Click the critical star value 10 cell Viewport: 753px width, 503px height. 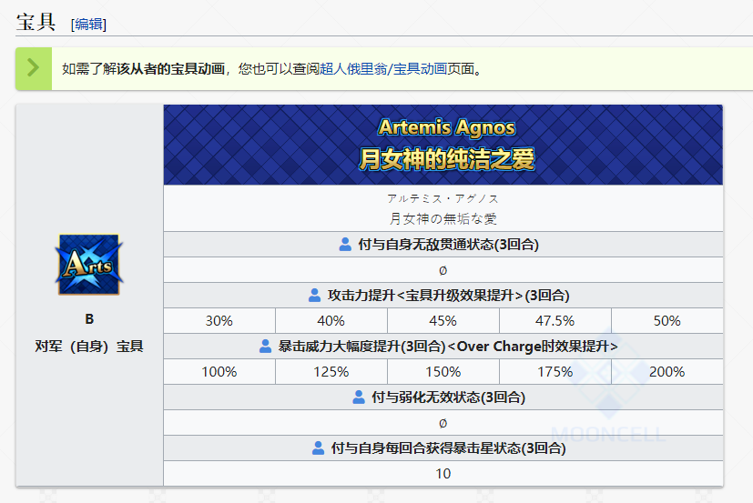pyautogui.click(x=443, y=473)
